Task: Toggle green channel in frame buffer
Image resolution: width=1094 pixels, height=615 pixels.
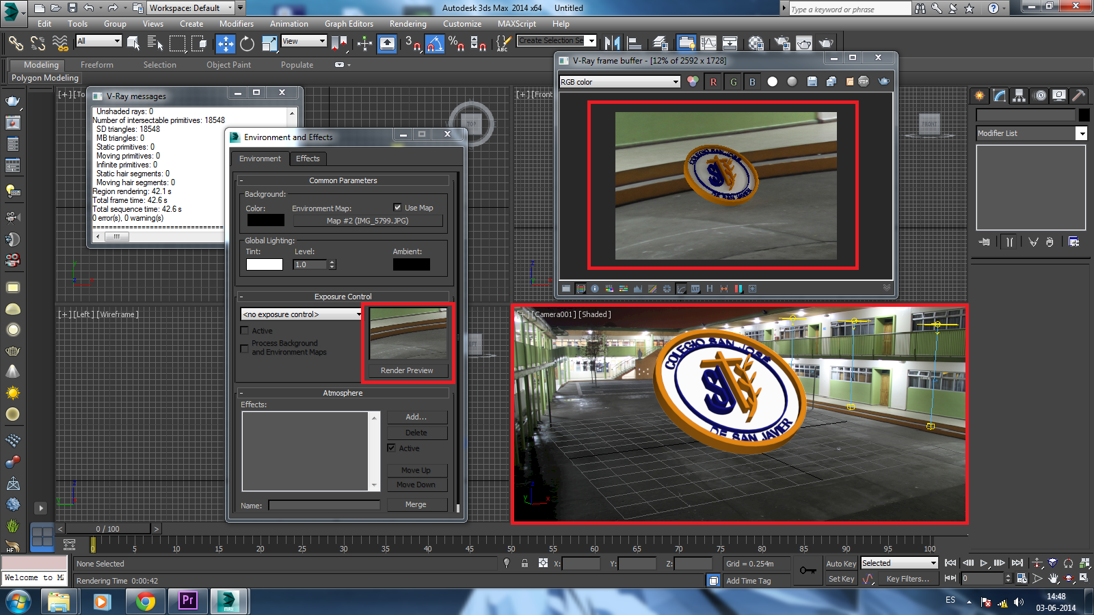Action: (733, 81)
